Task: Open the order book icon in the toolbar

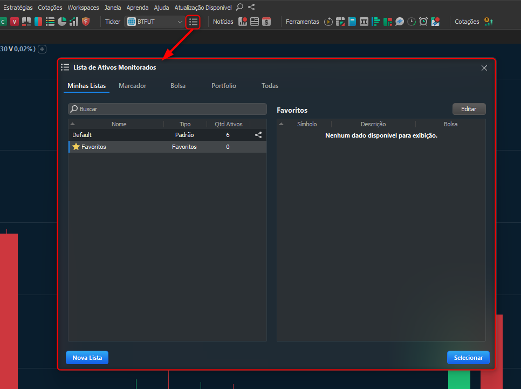Action: 26,22
